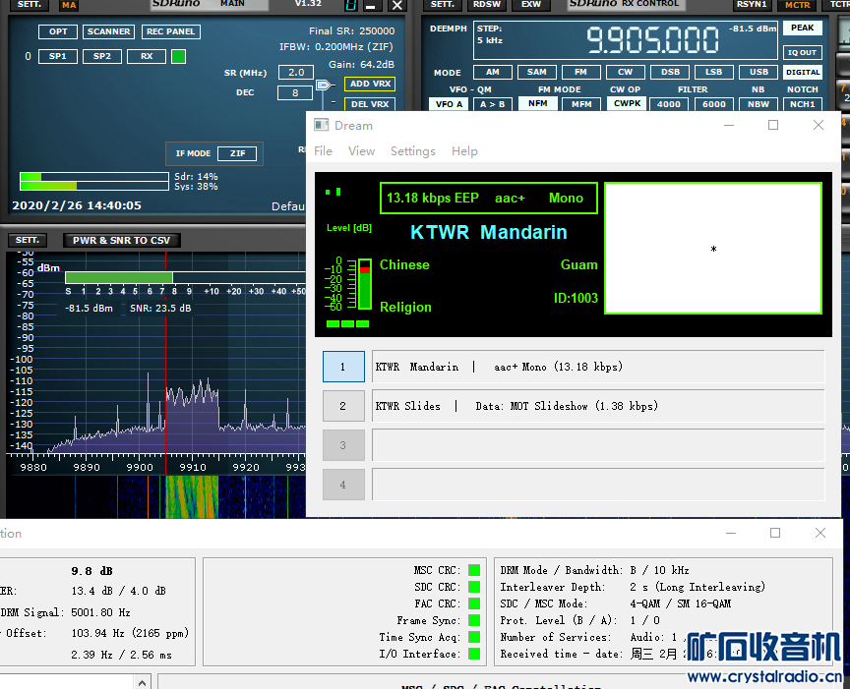
Task: Click the green RX play indicator square
Action: pos(178,56)
